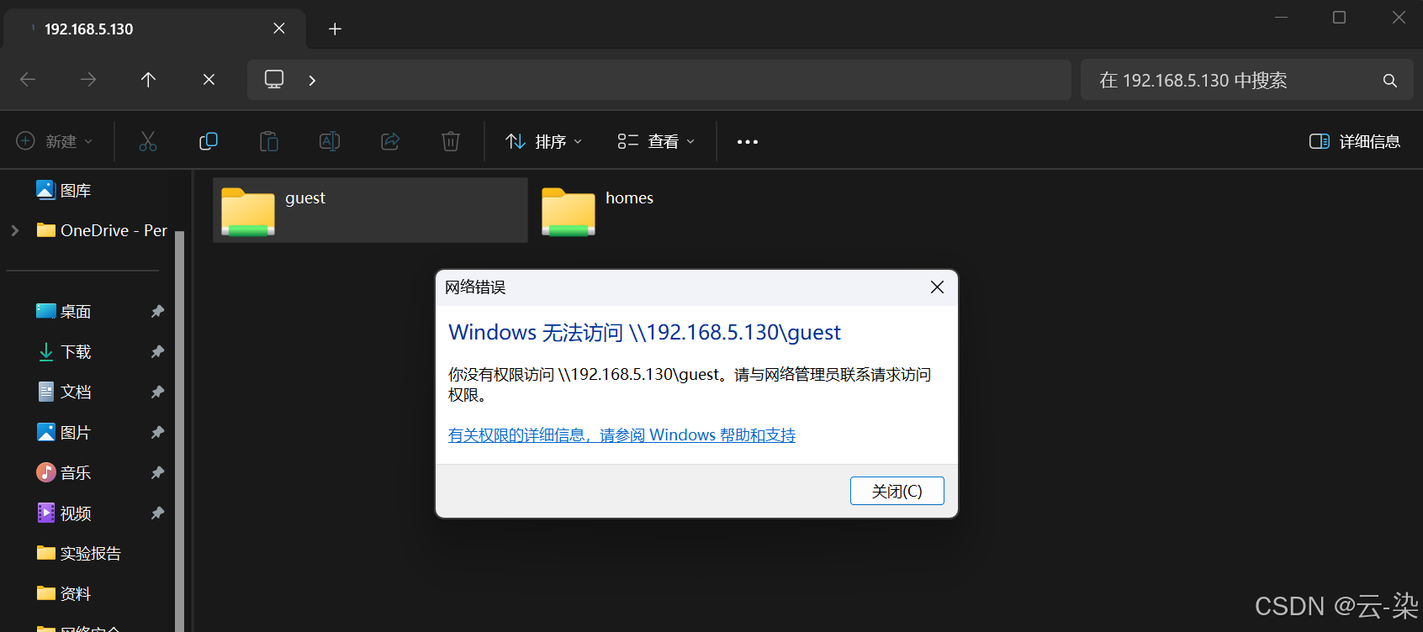Click the Up directory arrow

pos(149,80)
